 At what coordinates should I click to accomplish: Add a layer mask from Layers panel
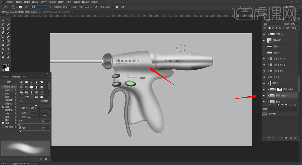[278, 105]
